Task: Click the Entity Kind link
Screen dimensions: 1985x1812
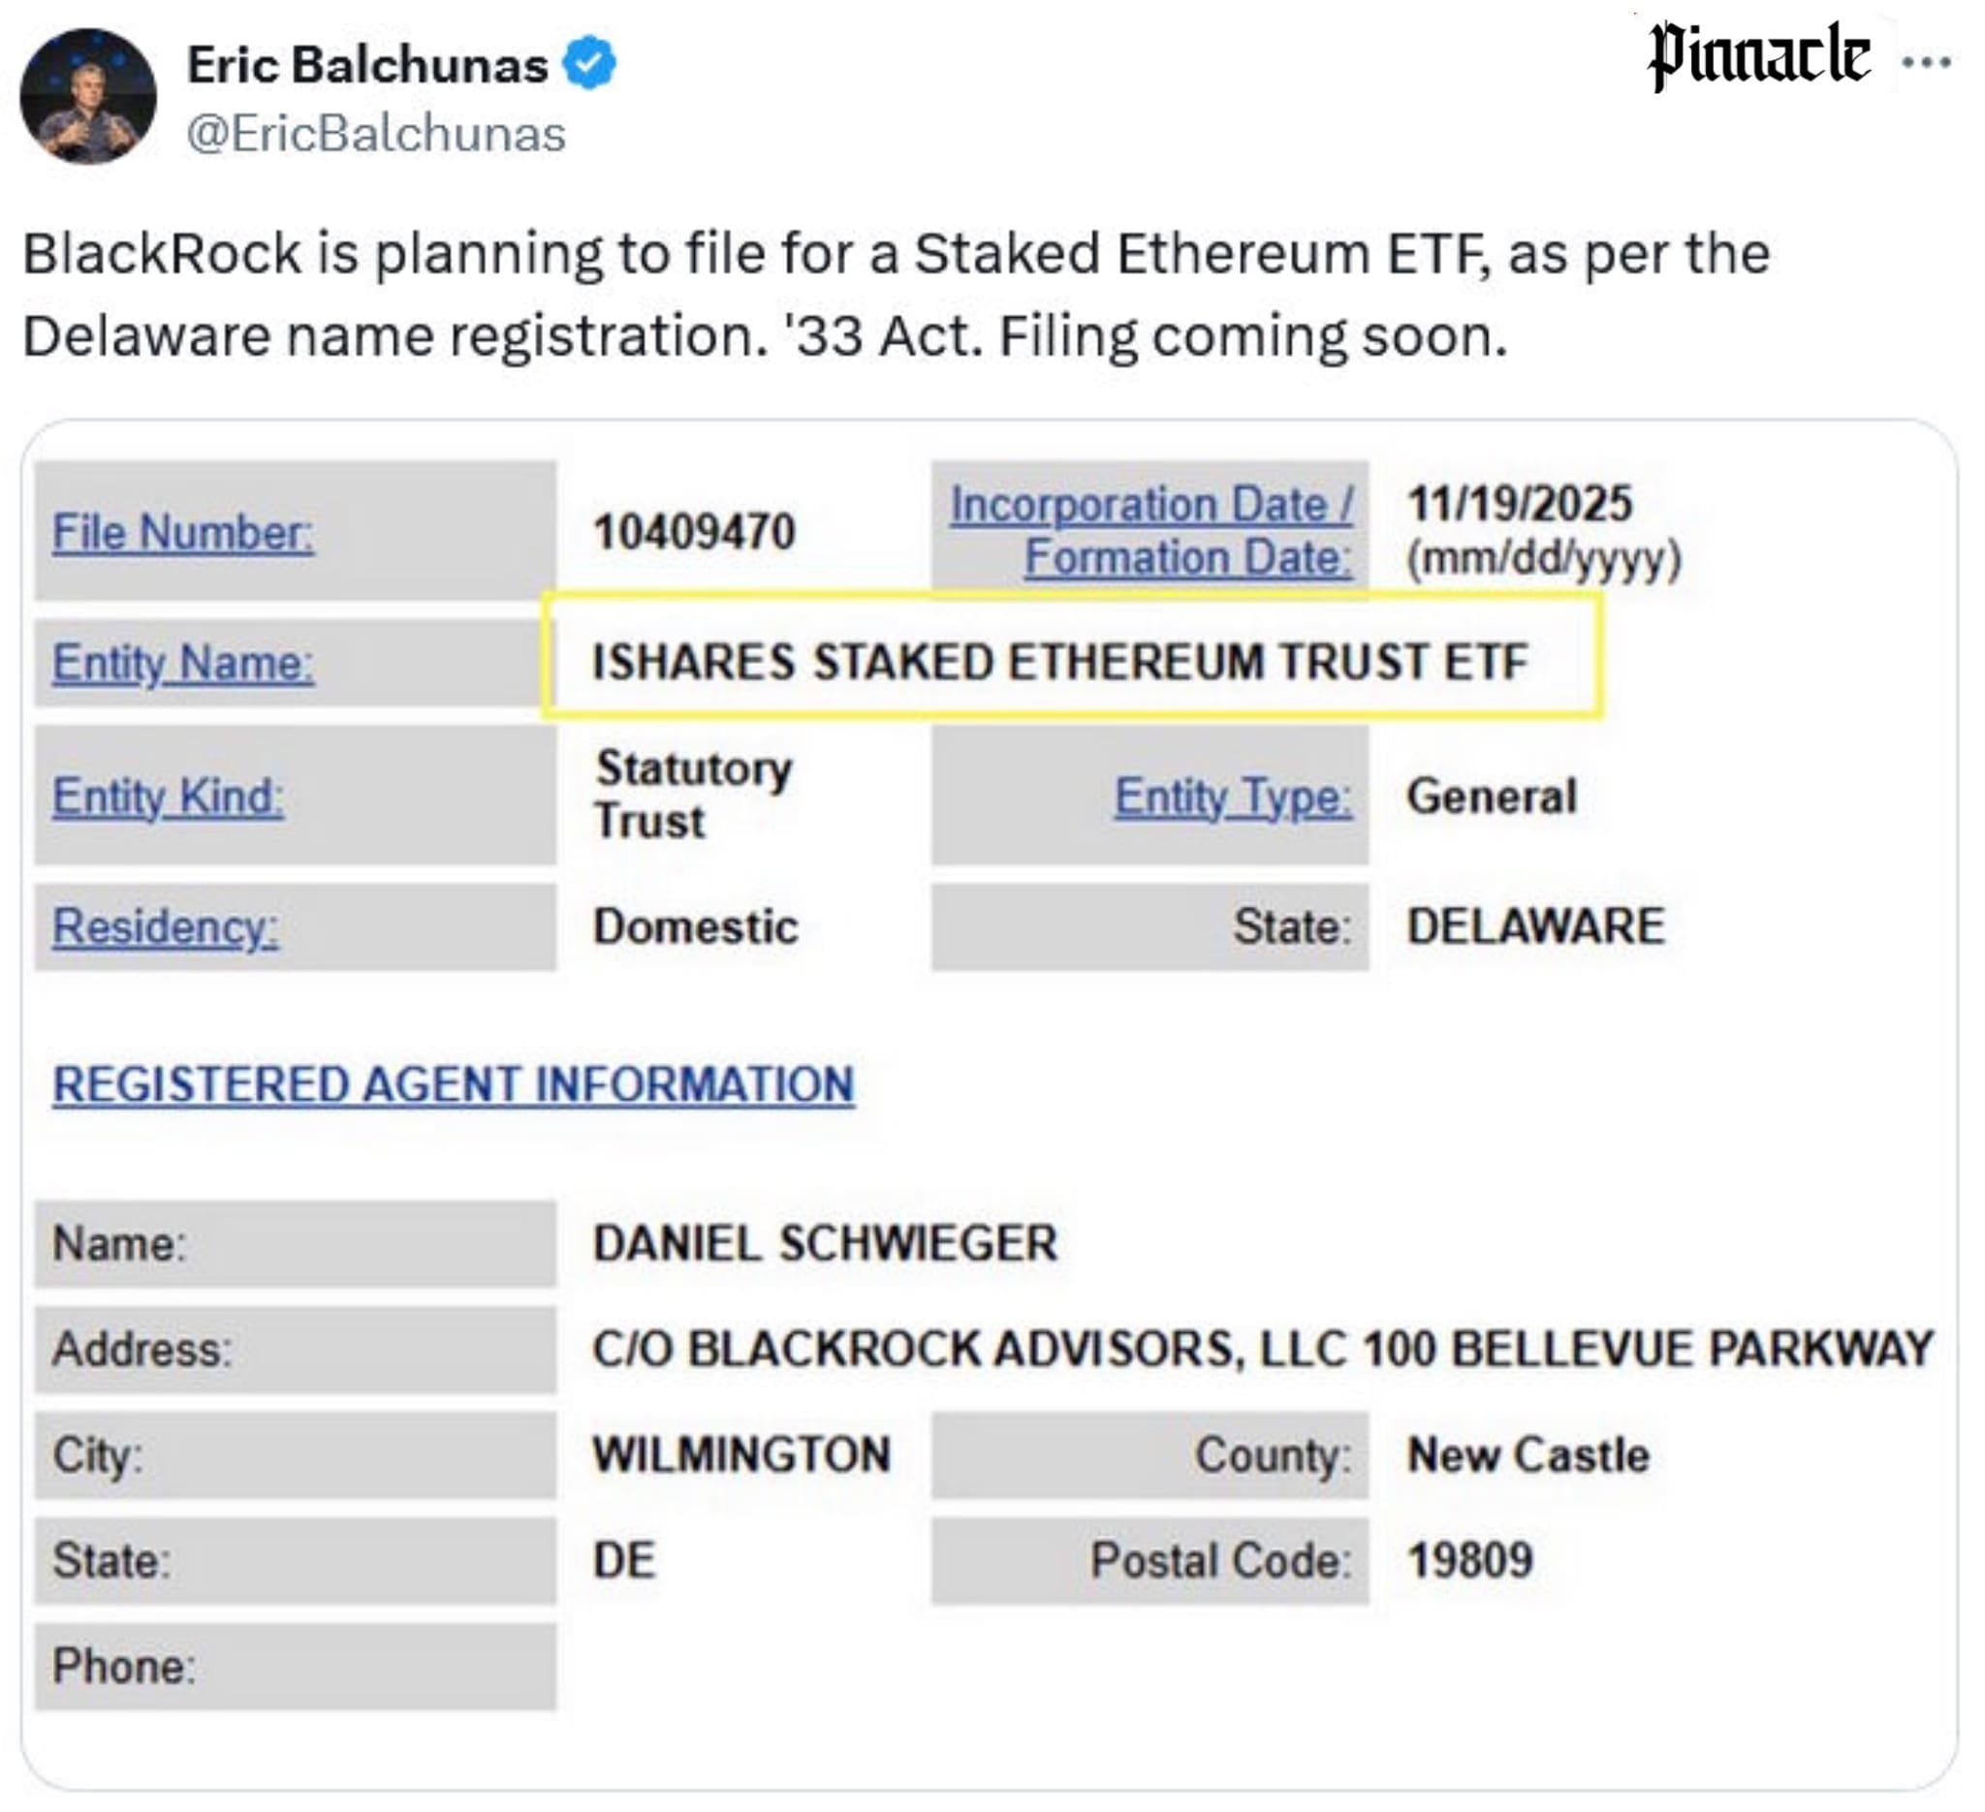Action: [169, 797]
